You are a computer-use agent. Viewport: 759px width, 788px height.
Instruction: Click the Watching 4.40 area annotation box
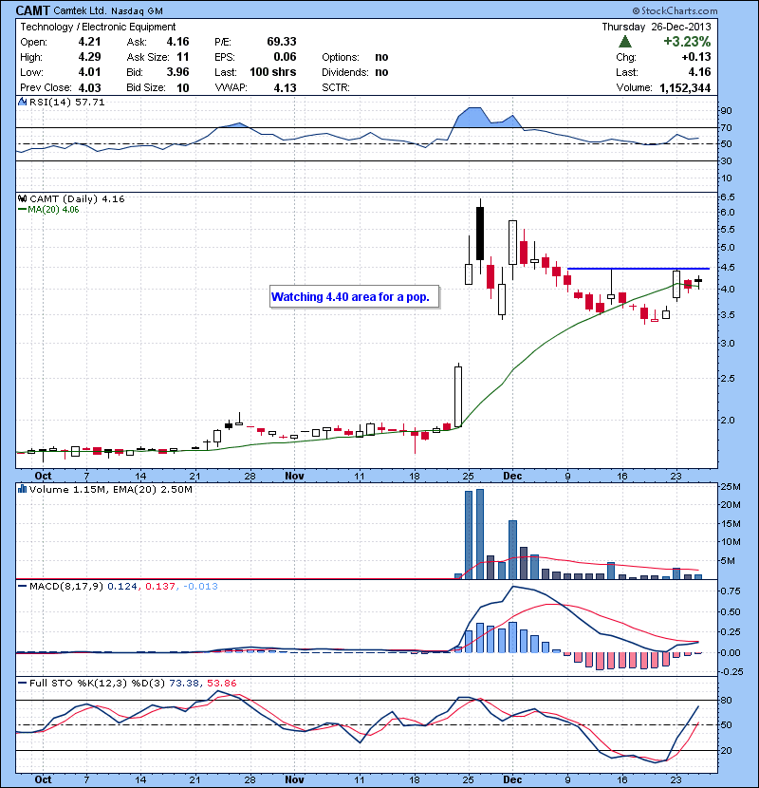click(354, 296)
